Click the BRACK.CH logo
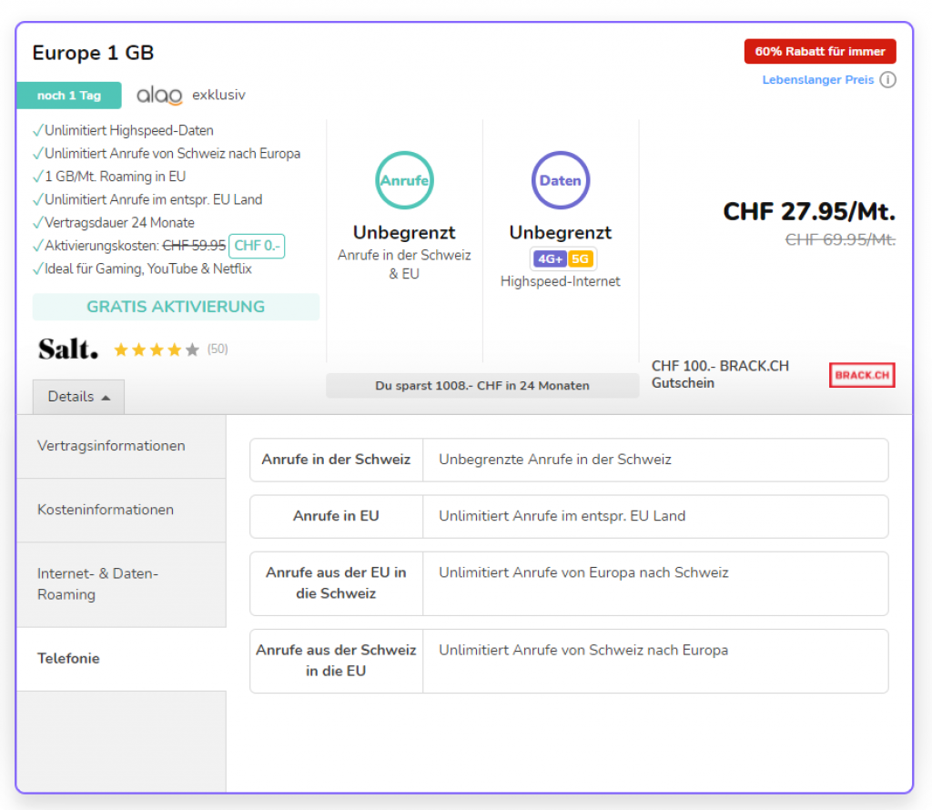Image resolution: width=932 pixels, height=810 pixels. click(x=861, y=375)
